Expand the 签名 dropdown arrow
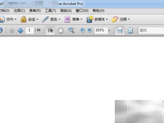This screenshot has height=123, width=164. point(59,19)
